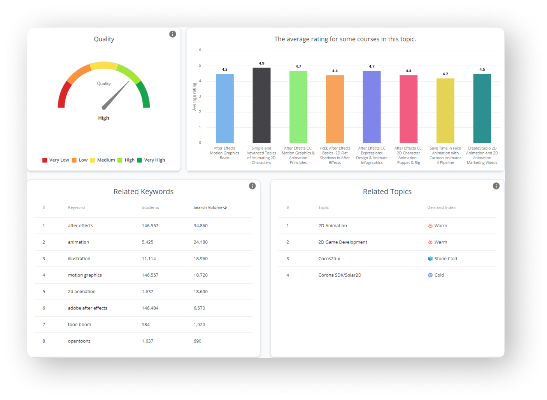Click the Warm flame icon for 2D Animation

[430, 226]
